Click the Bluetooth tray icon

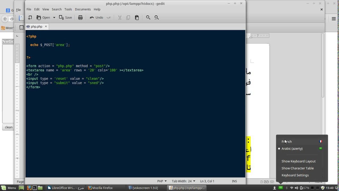point(286,188)
